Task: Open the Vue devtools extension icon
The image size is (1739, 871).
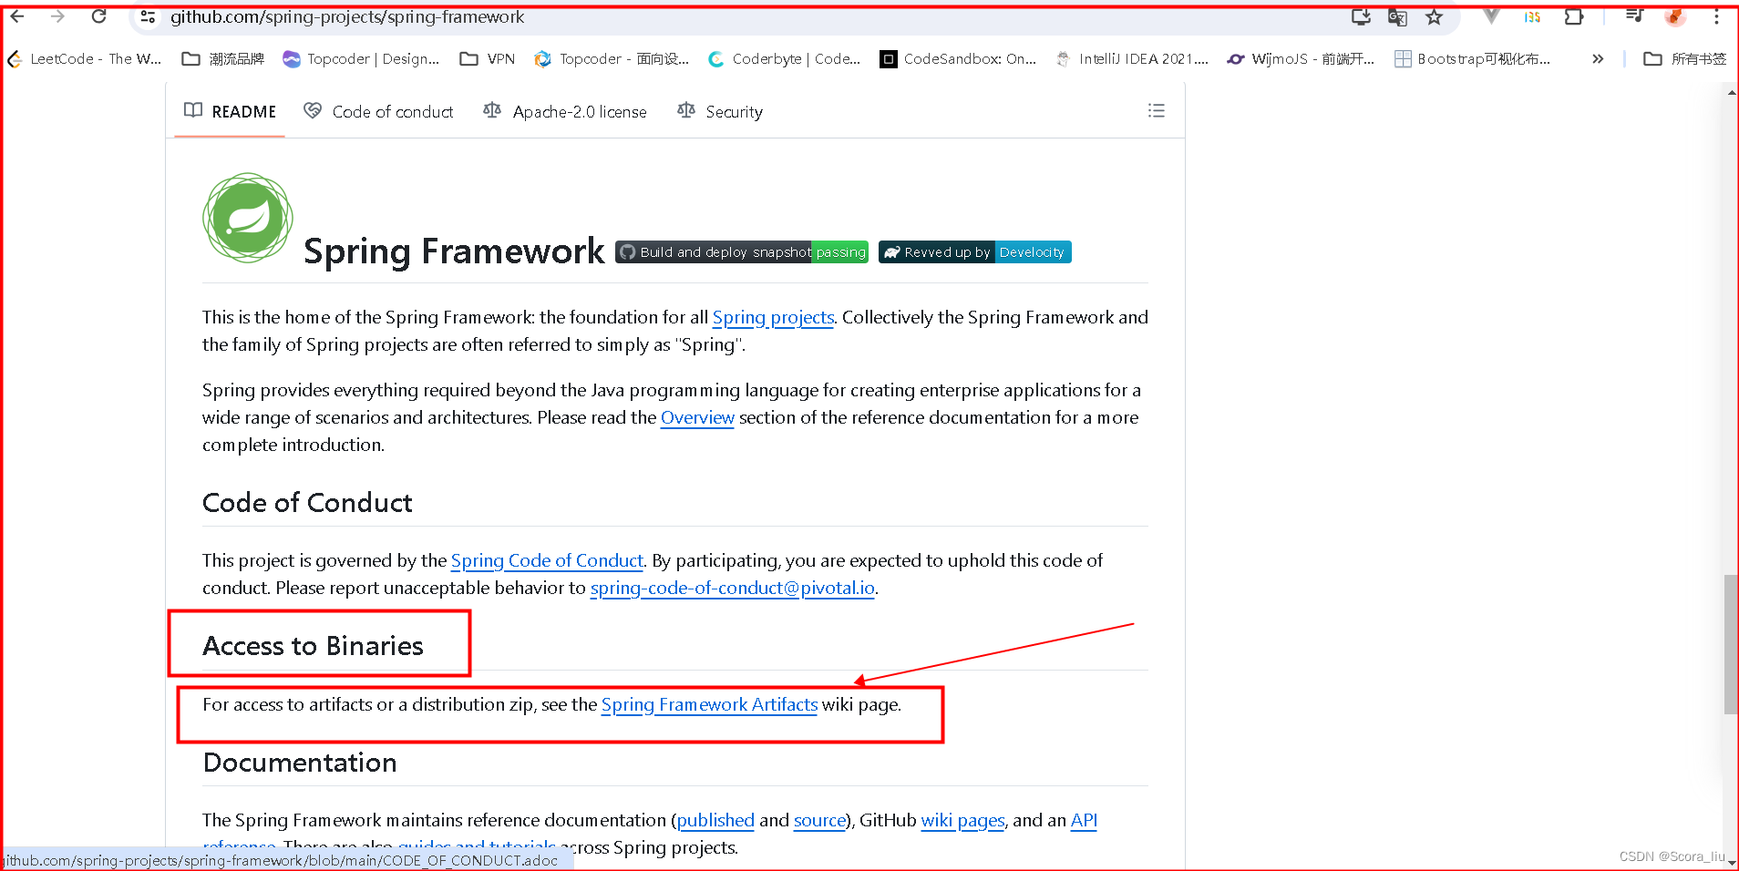Action: click(x=1491, y=16)
